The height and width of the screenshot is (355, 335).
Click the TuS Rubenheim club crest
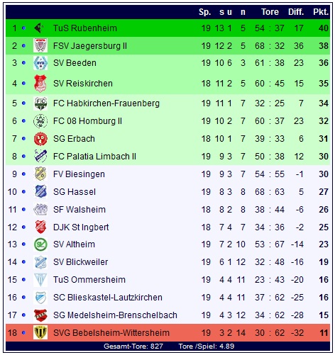pyautogui.click(x=39, y=28)
